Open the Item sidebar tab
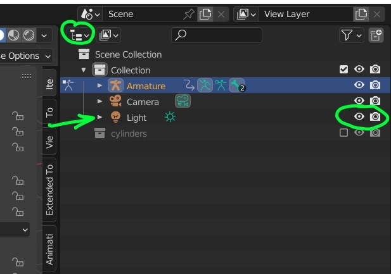Image resolution: width=391 pixels, height=274 pixels. click(49, 84)
